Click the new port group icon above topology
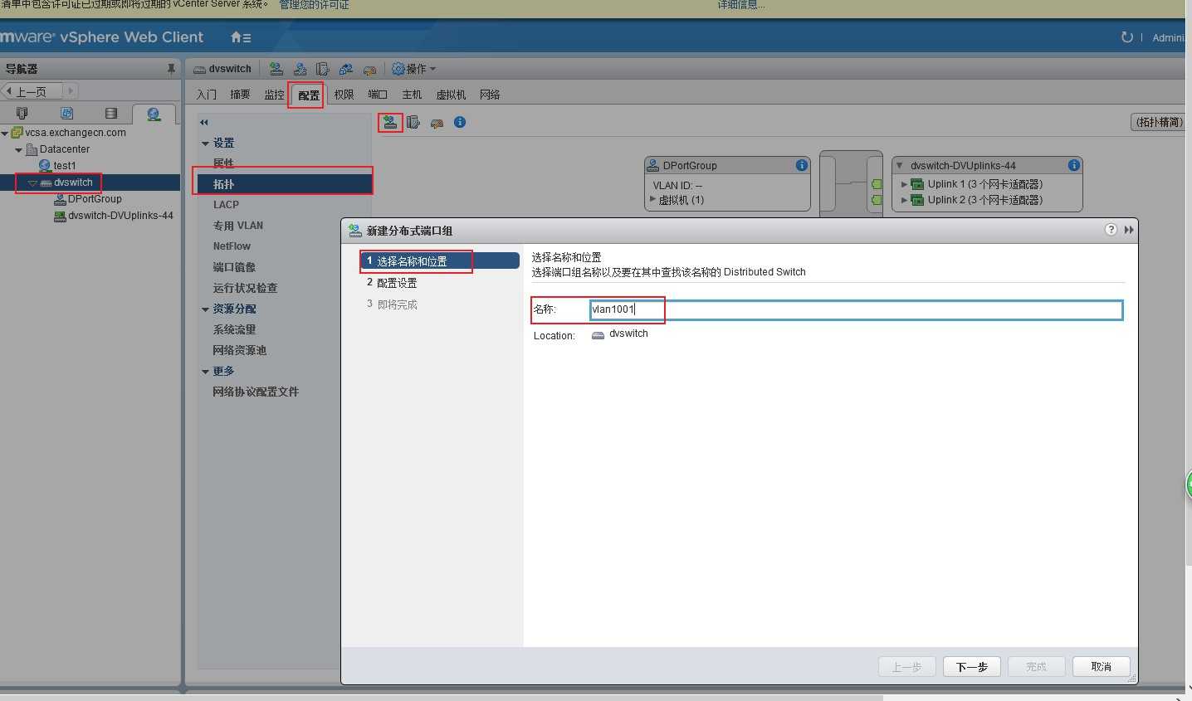 pyautogui.click(x=389, y=123)
